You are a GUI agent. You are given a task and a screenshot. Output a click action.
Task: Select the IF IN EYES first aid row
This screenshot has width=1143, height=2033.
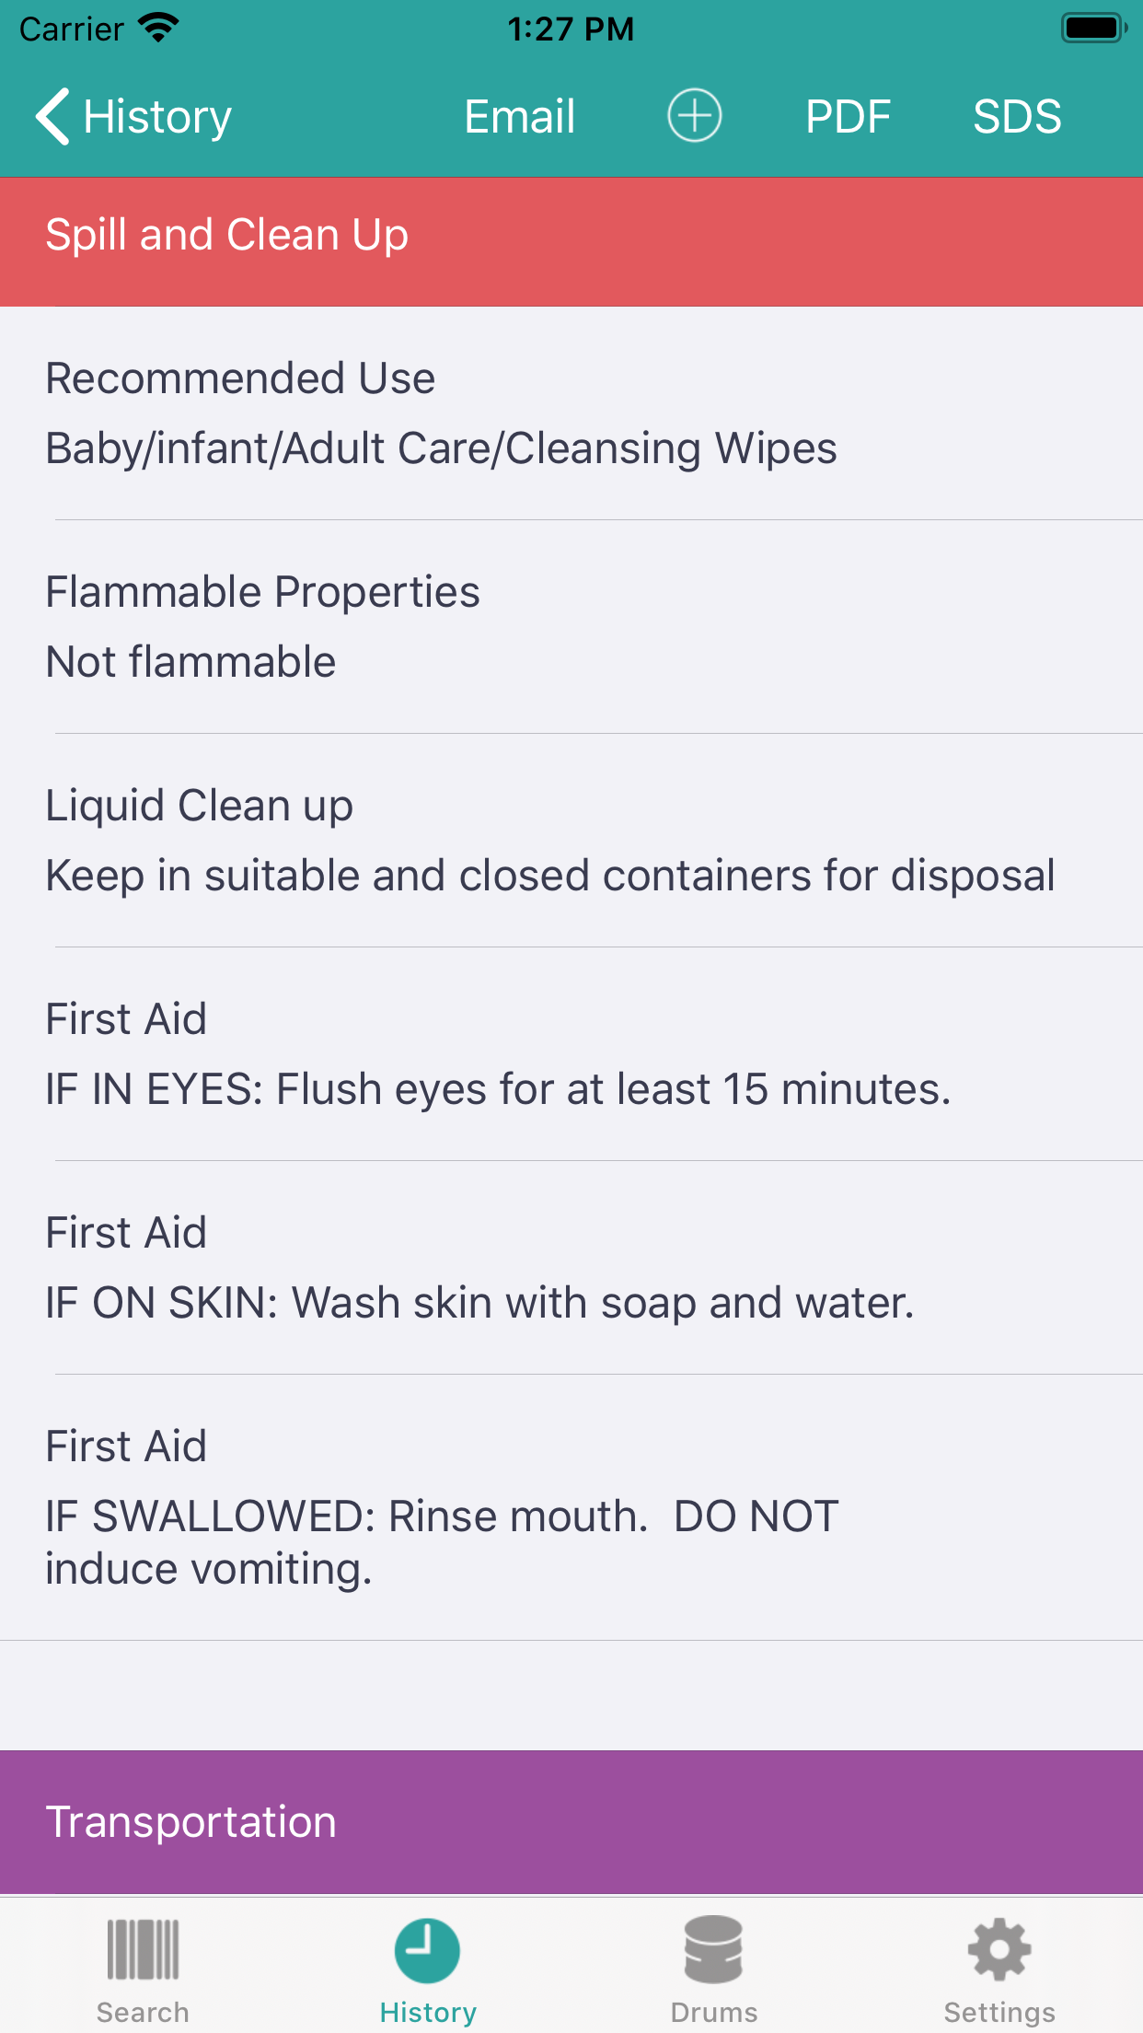(571, 1054)
